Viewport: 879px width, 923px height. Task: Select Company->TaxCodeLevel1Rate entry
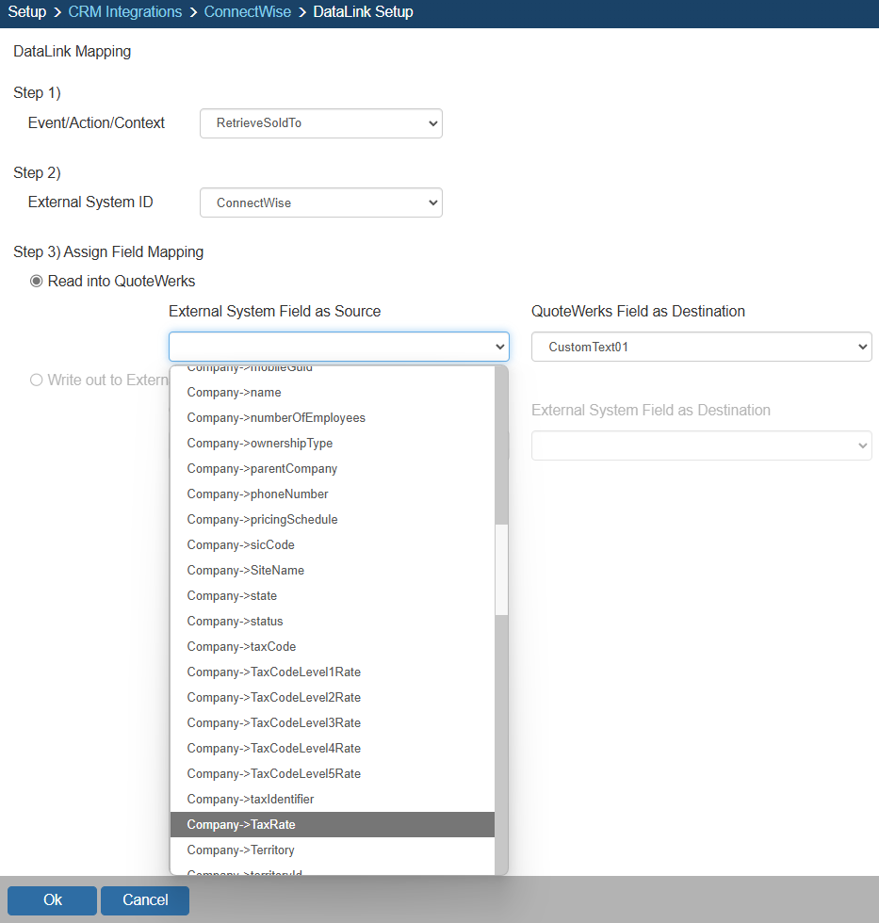coord(273,672)
